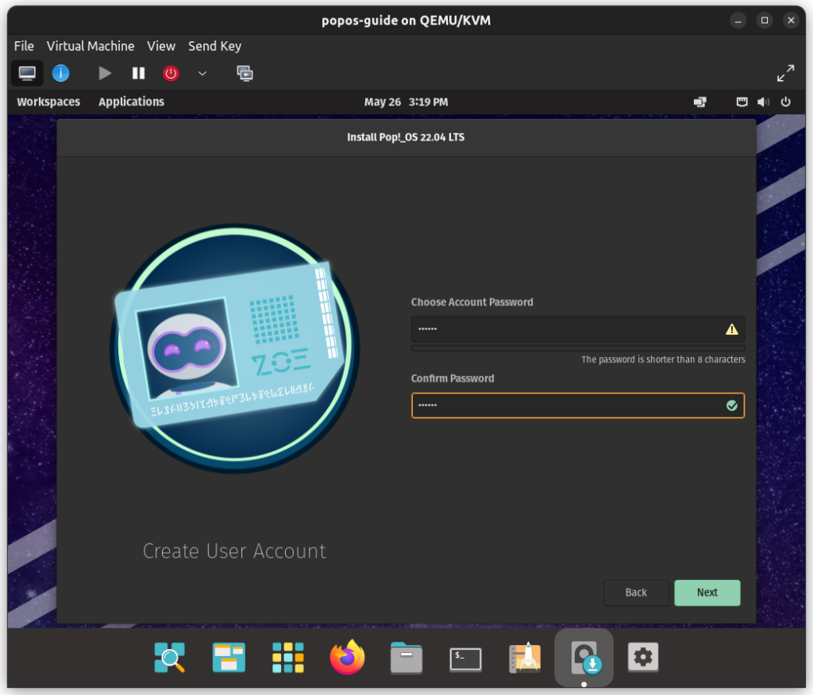Screen dimensions: 813x695
Task: Open the Launcher search icon in dock
Action: tap(170, 657)
